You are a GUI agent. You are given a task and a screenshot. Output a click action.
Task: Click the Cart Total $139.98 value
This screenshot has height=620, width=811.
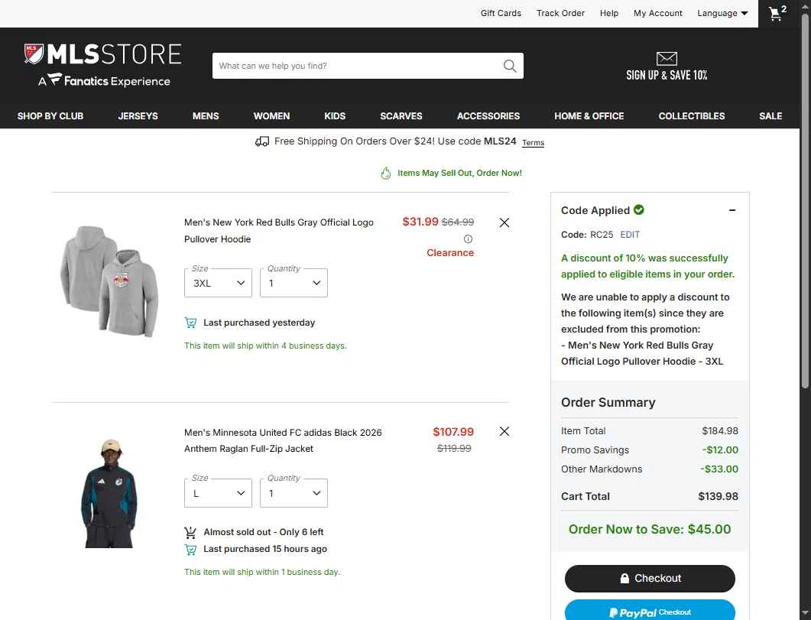718,496
